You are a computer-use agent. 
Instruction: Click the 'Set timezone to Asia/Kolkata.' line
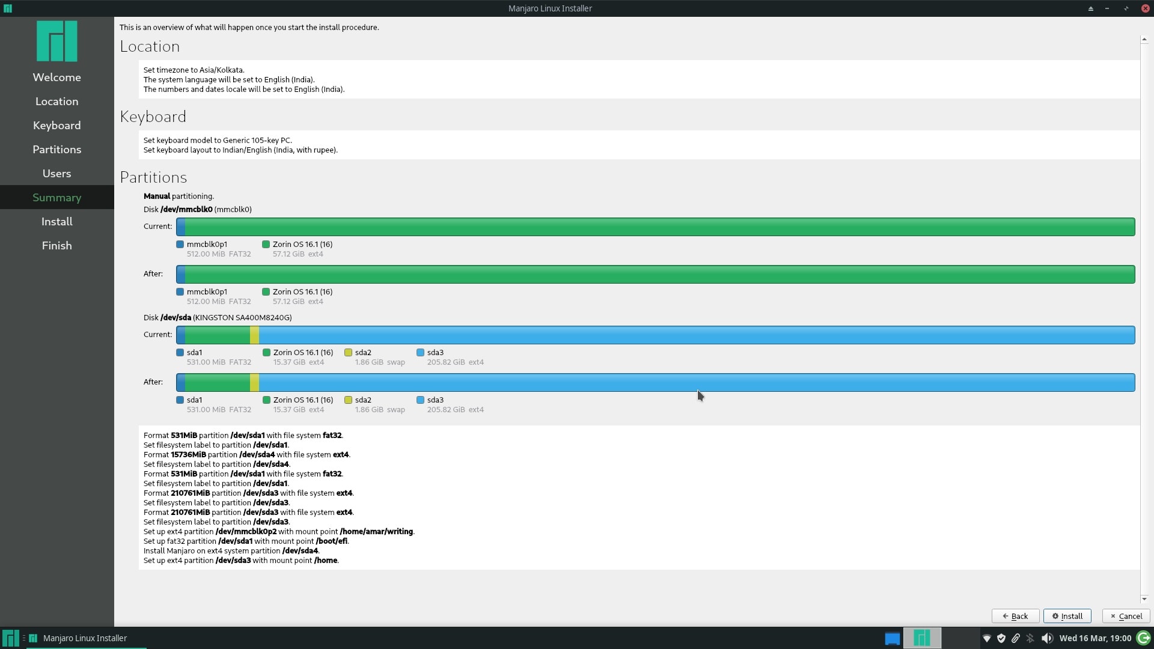coord(194,70)
